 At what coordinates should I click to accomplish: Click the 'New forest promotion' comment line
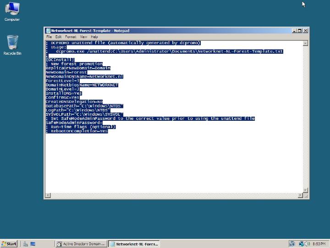[x=74, y=64]
